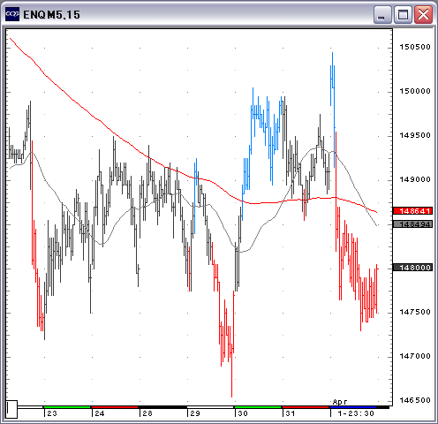Click the ENQM5,15 chart title text
The height and width of the screenshot is (424, 438).
tap(51, 15)
